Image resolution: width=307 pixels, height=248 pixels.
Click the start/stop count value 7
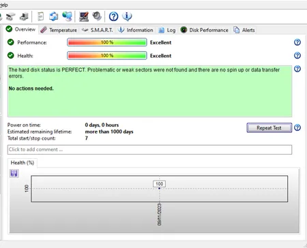[x=87, y=138]
